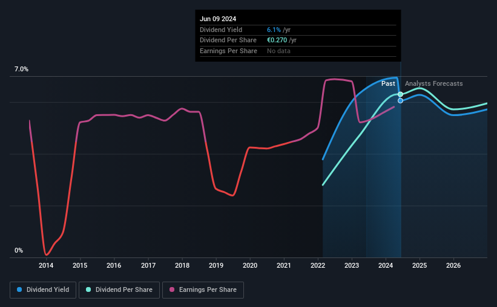Click the pink Earnings Per Share legend dot
This screenshot has height=307, width=497.
pos(172,289)
